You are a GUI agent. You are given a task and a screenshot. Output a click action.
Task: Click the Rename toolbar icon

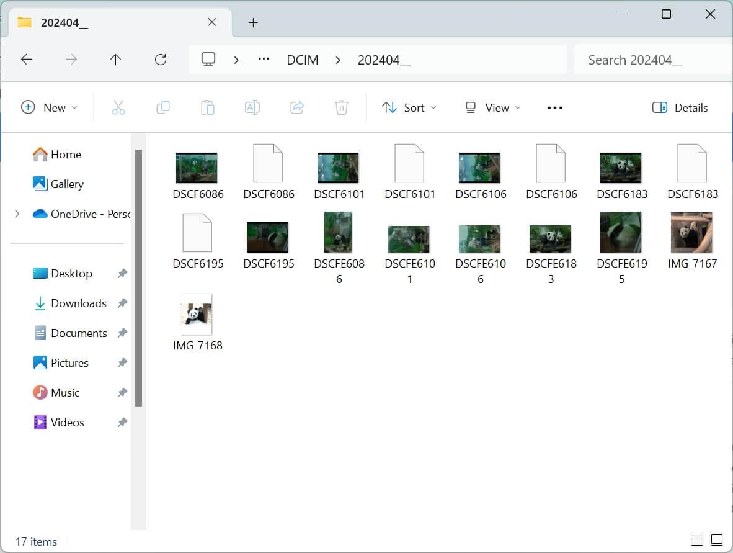(x=252, y=107)
